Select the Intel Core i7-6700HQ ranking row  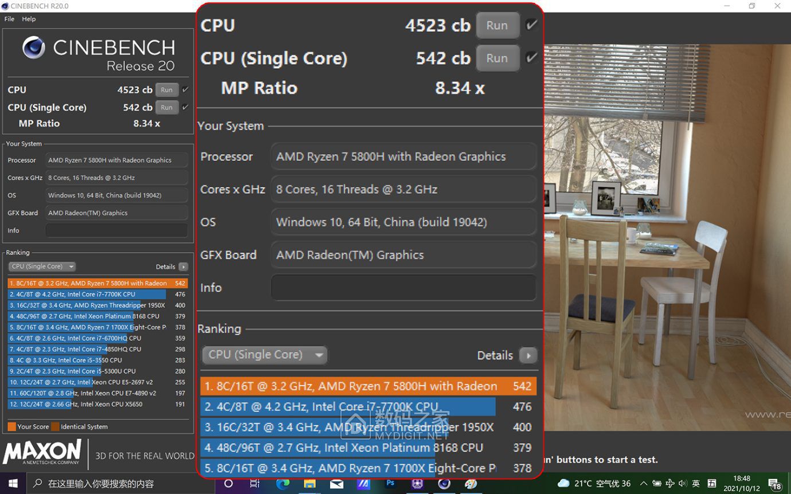[97, 338]
